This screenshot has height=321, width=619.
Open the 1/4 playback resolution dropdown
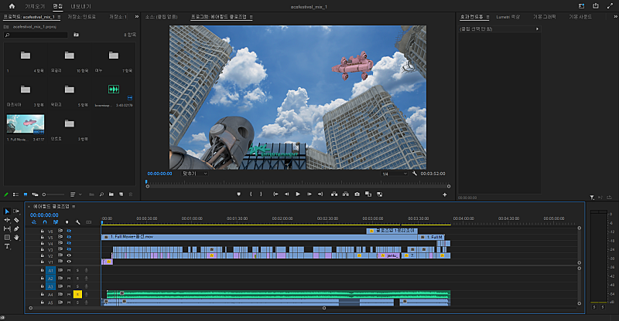(393, 174)
